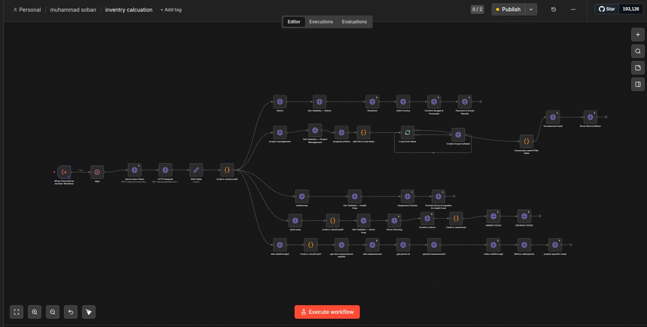Screen dimensions: 647x327
Task: Open the GitHub Star button
Action: pyautogui.click(x=607, y=9)
